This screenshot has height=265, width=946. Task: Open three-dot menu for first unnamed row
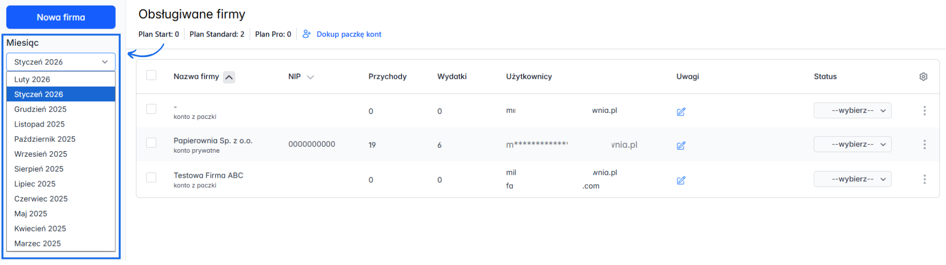click(924, 111)
